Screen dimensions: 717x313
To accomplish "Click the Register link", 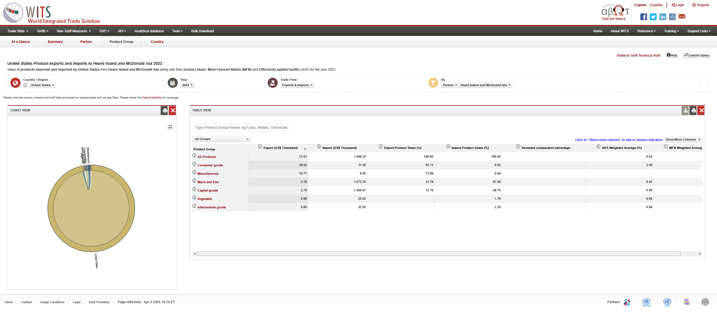I will (x=701, y=5).
